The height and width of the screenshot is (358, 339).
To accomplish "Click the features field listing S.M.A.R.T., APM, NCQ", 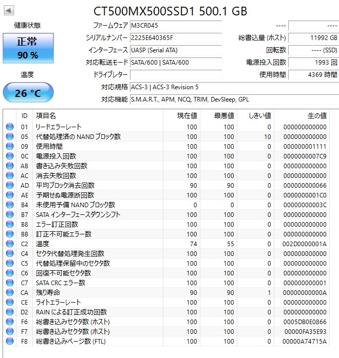I will [x=235, y=100].
